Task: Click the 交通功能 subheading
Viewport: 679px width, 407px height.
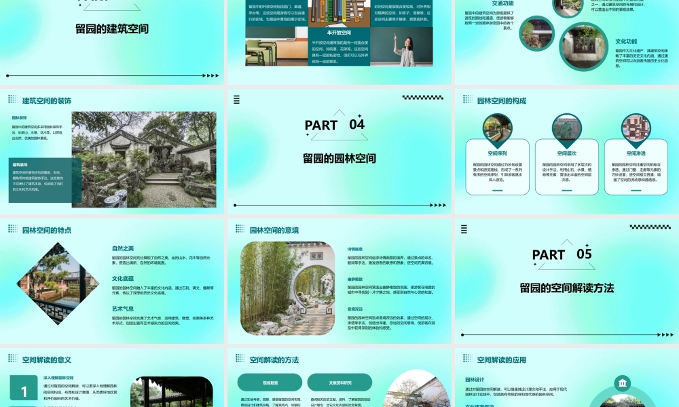Action: [502, 3]
